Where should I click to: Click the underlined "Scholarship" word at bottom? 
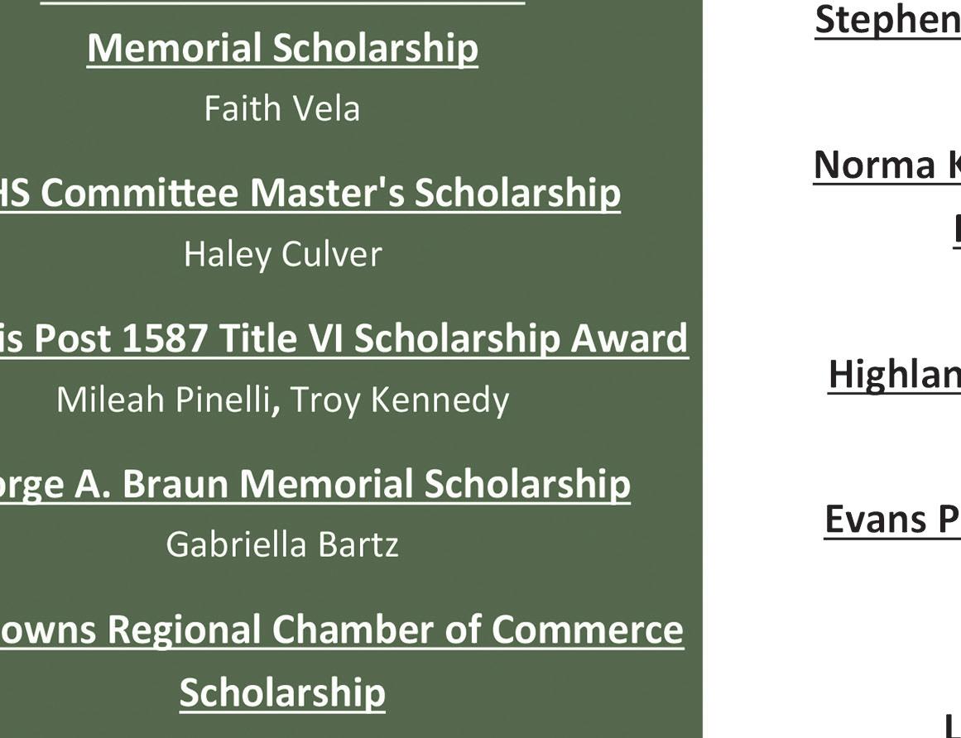coord(282,692)
